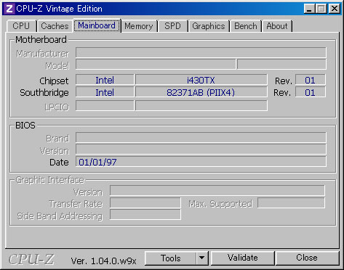Image resolution: width=344 pixels, height=270 pixels.
Task: Select the i430TX chipset value
Action: point(201,80)
